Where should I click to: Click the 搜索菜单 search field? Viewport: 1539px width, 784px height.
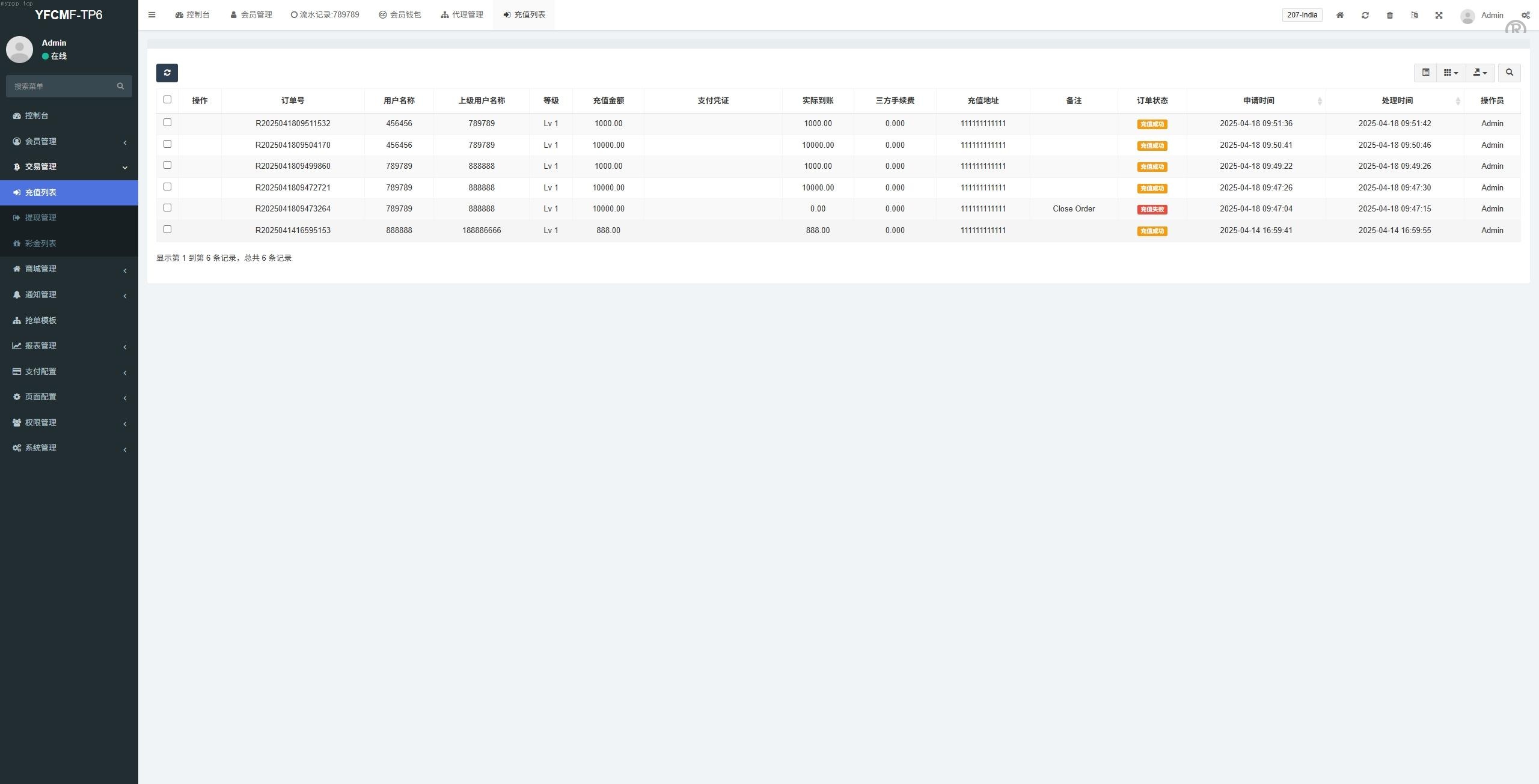(x=63, y=86)
